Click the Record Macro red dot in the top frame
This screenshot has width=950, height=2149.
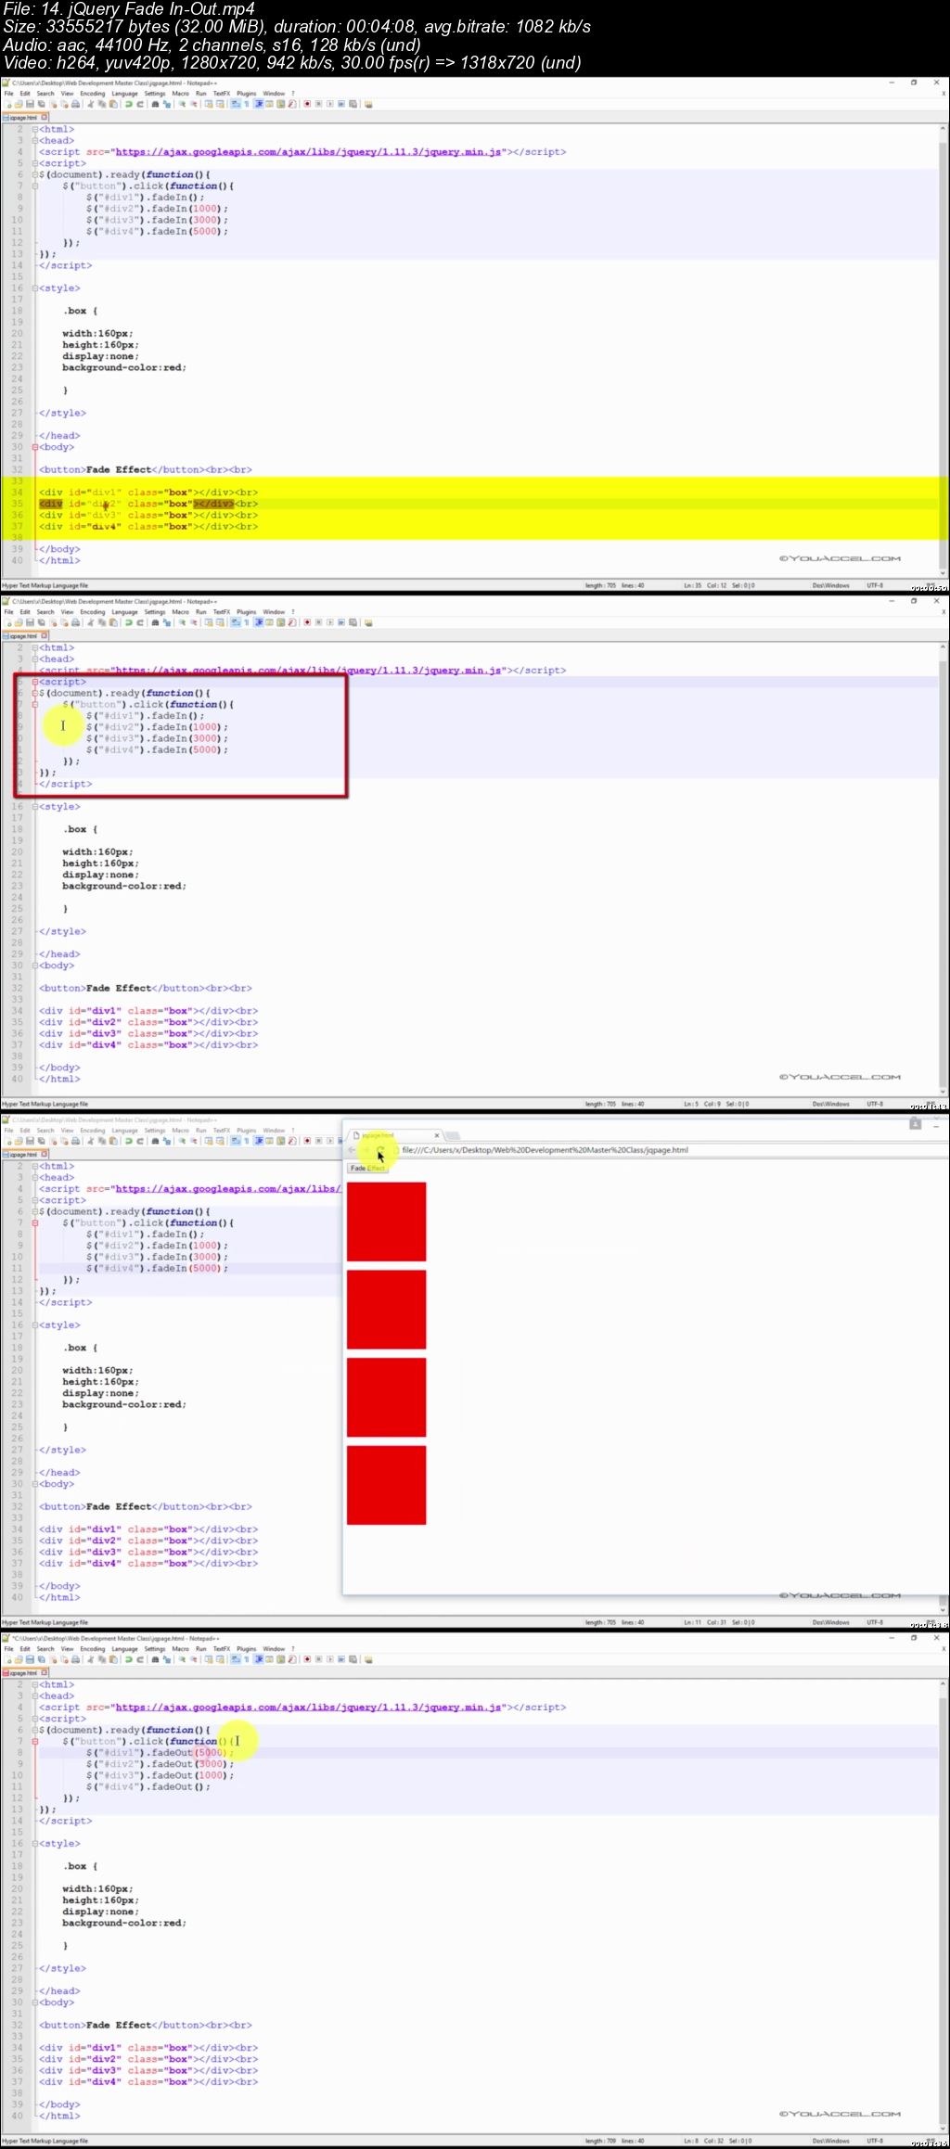tap(307, 104)
